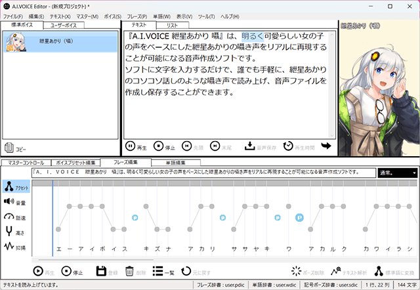The width and height of the screenshot is (420, 290).
Task: Click the 削除 trash can icon
Action: pos(130,270)
